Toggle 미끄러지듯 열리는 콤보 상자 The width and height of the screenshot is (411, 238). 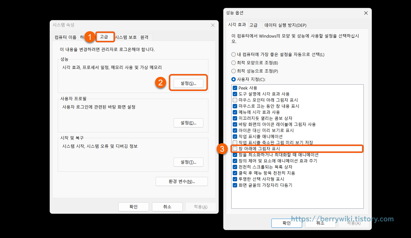tap(235, 118)
